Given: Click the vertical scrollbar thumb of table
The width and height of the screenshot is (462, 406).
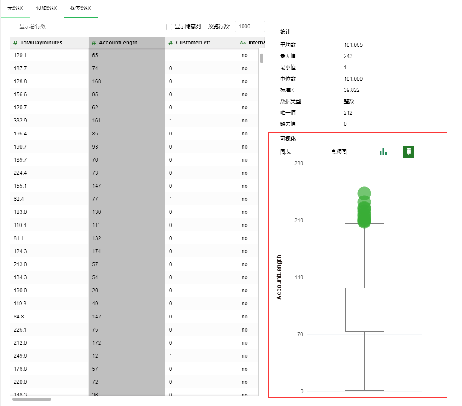Looking at the screenshot, I should point(262,58).
